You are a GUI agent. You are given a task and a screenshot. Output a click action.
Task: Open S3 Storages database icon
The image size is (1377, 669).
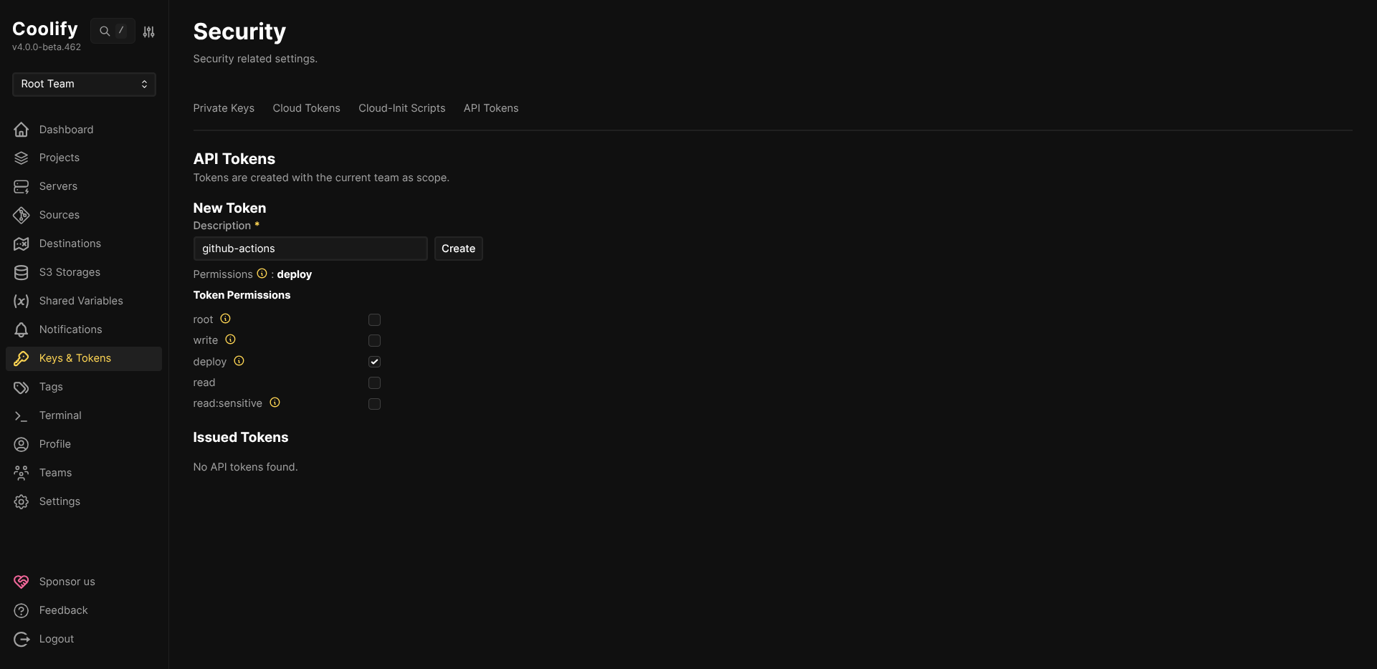point(22,273)
